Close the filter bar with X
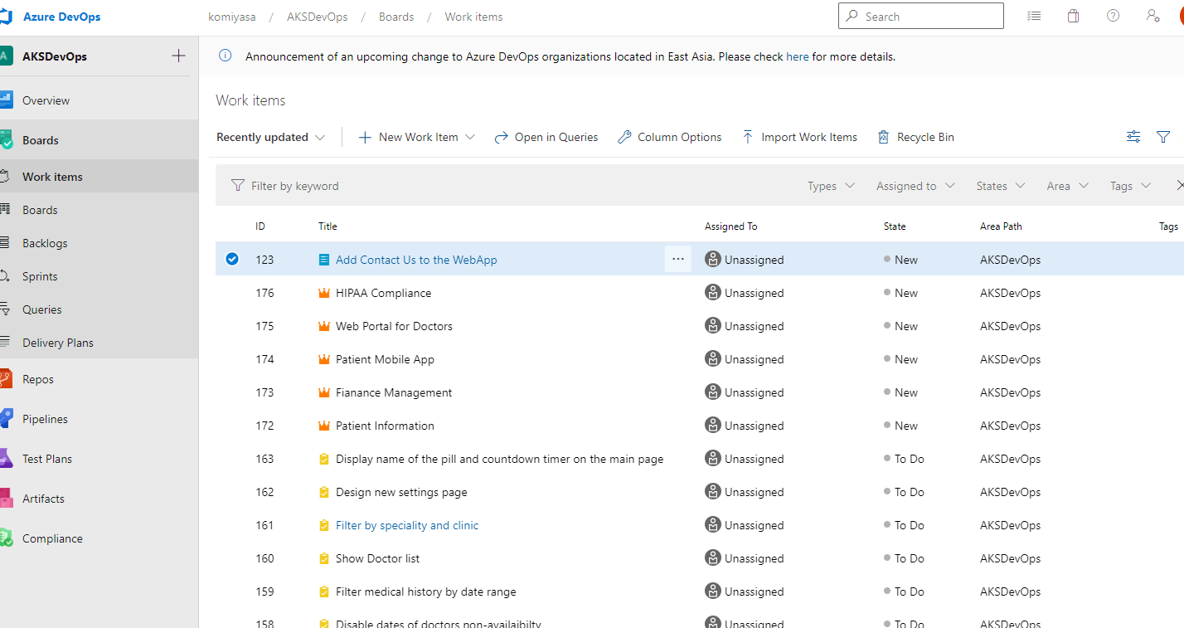Screen dimensions: 1184x628 pos(1179,186)
